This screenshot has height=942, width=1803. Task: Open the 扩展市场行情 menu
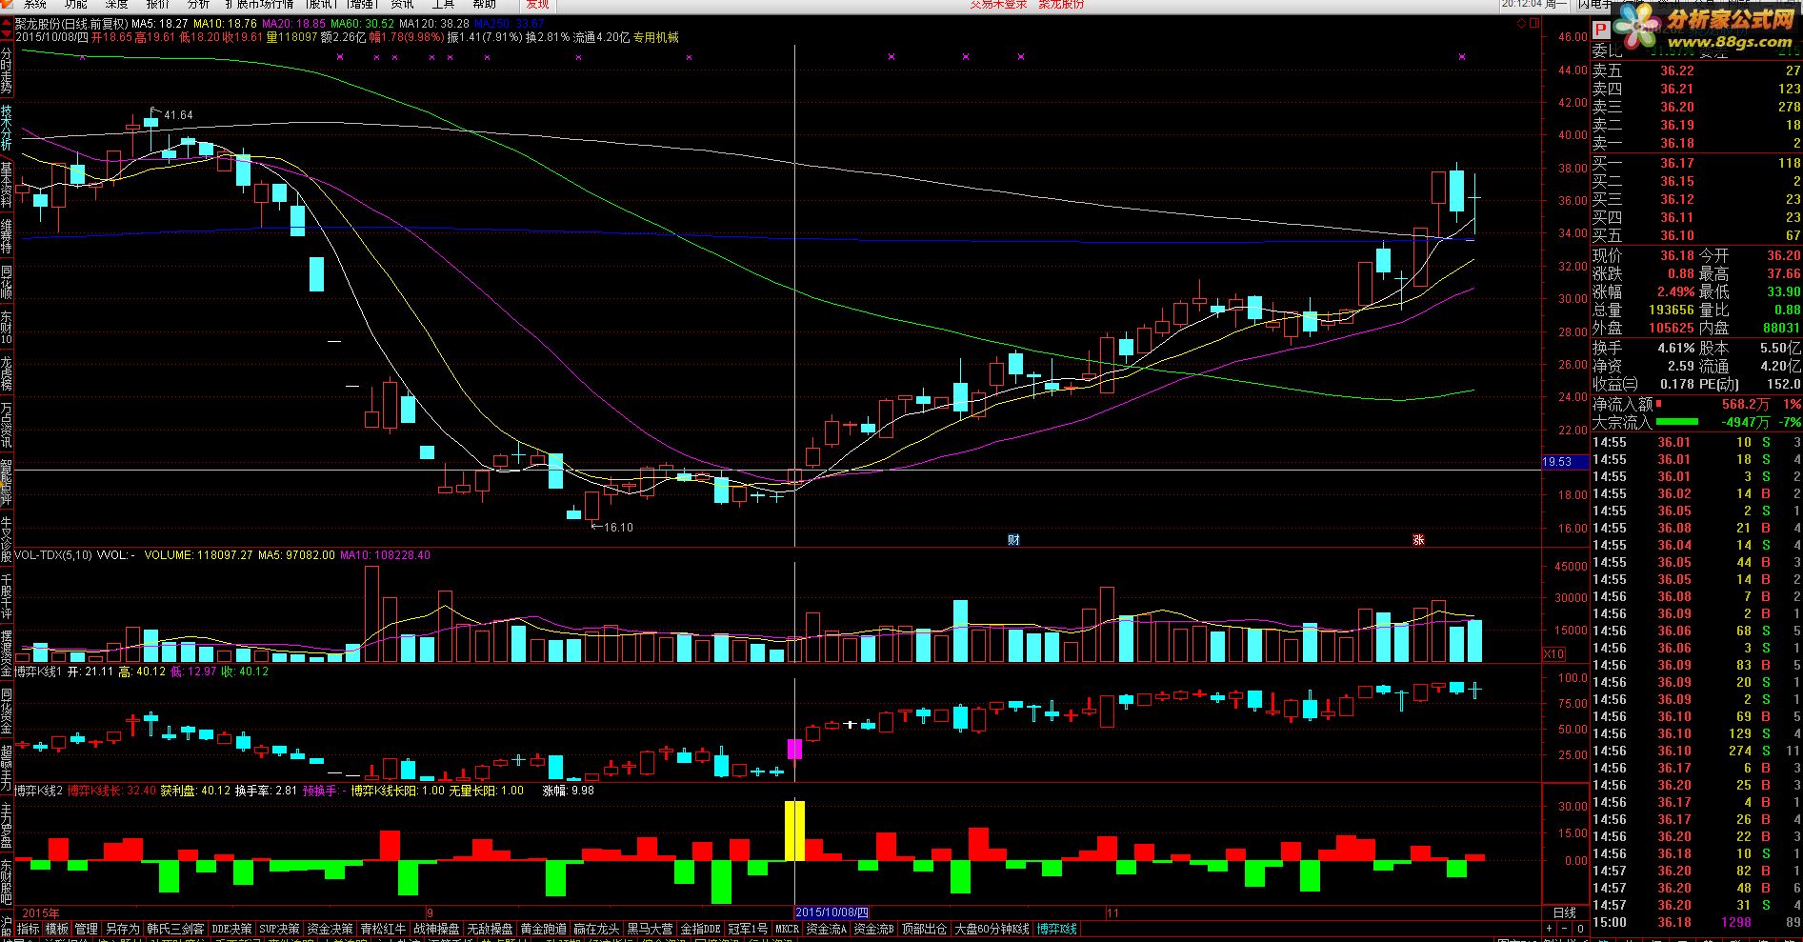pyautogui.click(x=259, y=5)
